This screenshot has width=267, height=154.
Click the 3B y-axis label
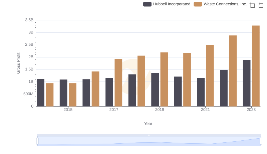click(x=31, y=32)
